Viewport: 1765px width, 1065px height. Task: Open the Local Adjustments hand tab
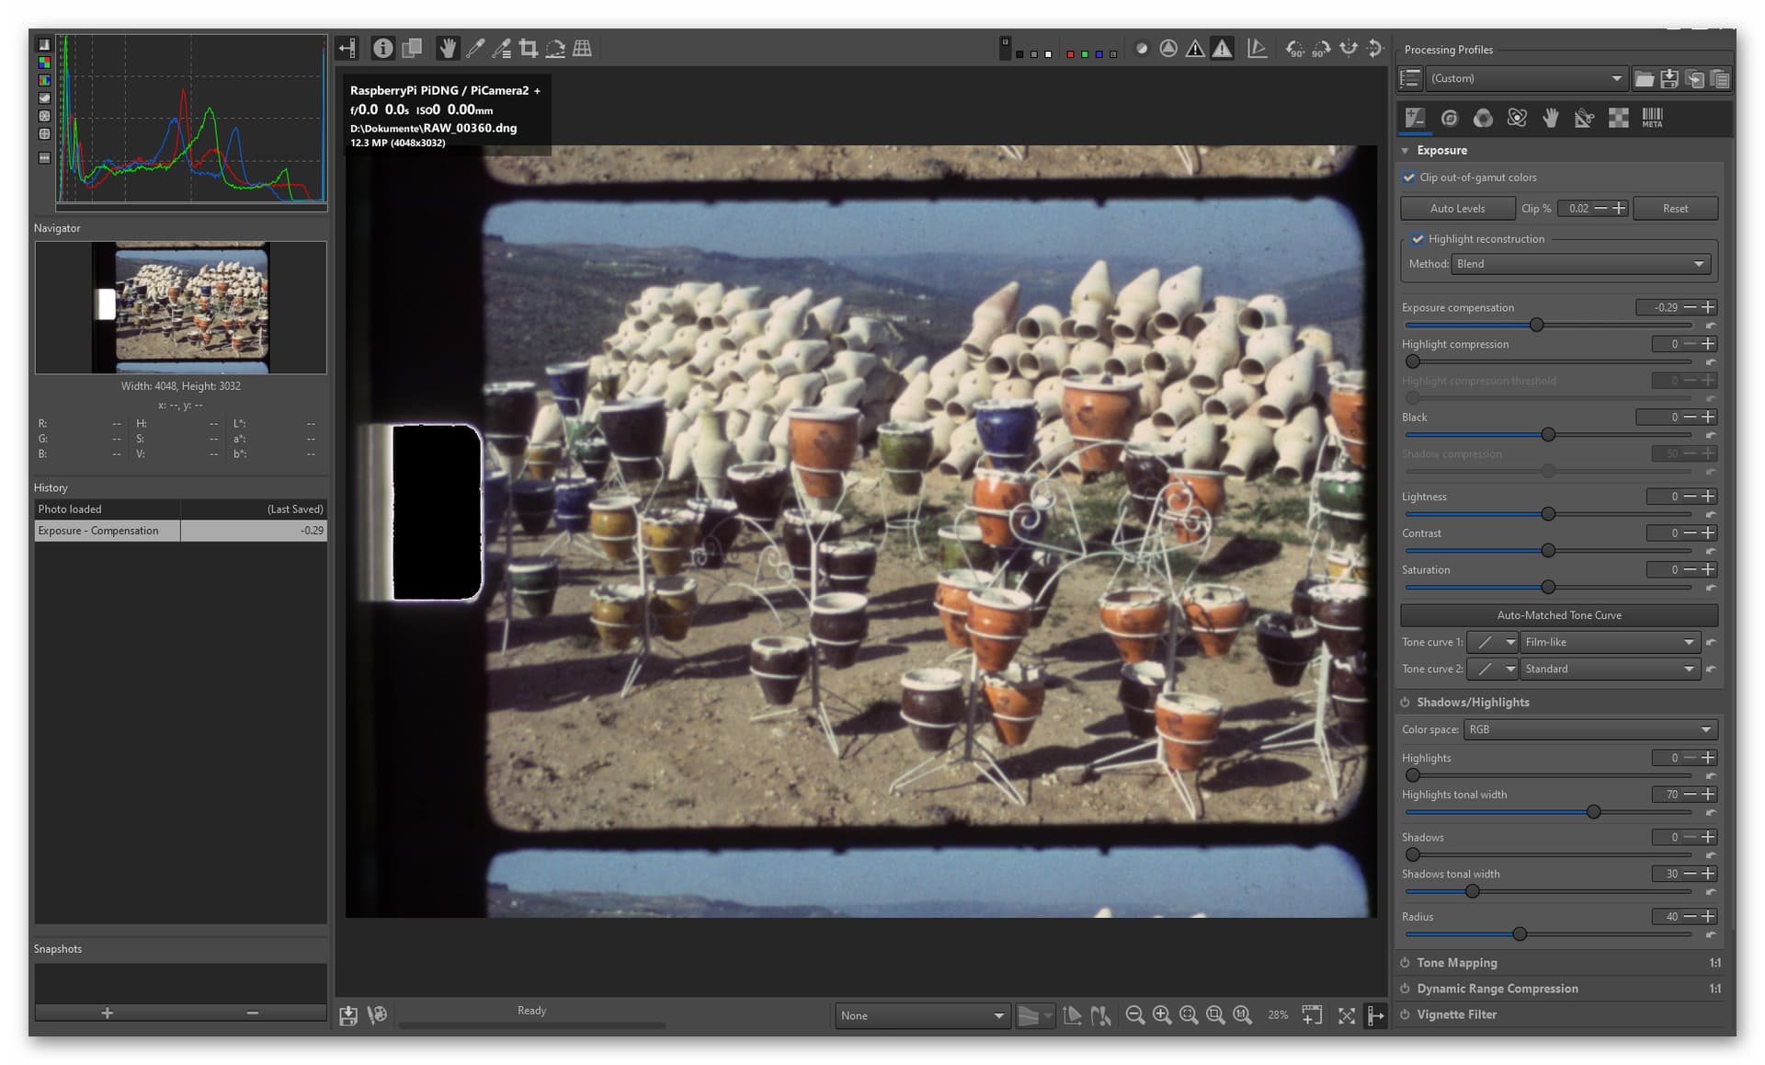[x=1551, y=118]
